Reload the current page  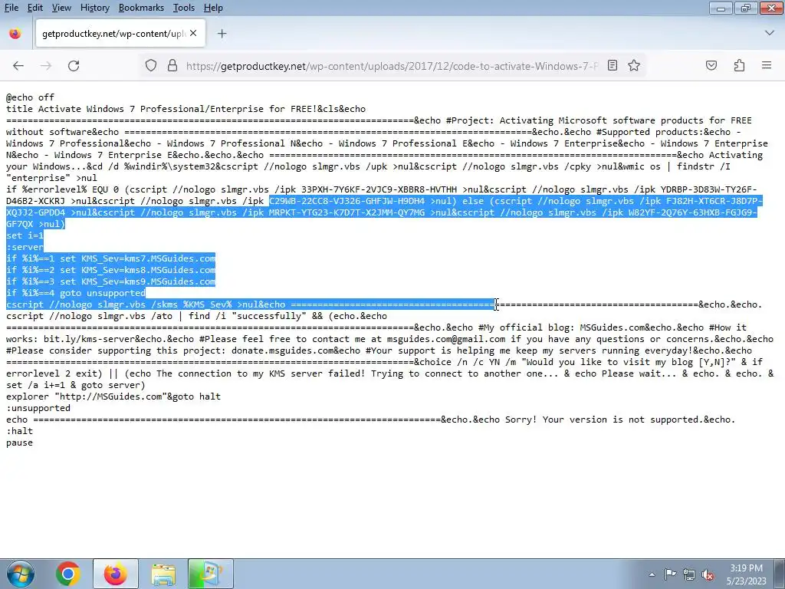[74, 66]
